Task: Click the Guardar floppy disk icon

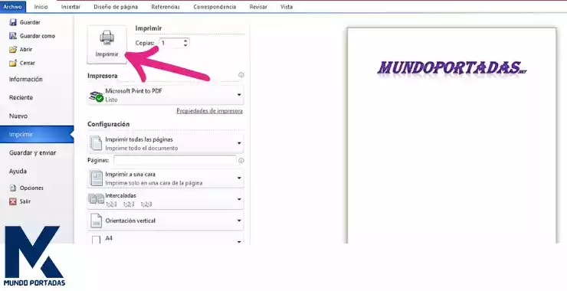Action: coord(13,22)
